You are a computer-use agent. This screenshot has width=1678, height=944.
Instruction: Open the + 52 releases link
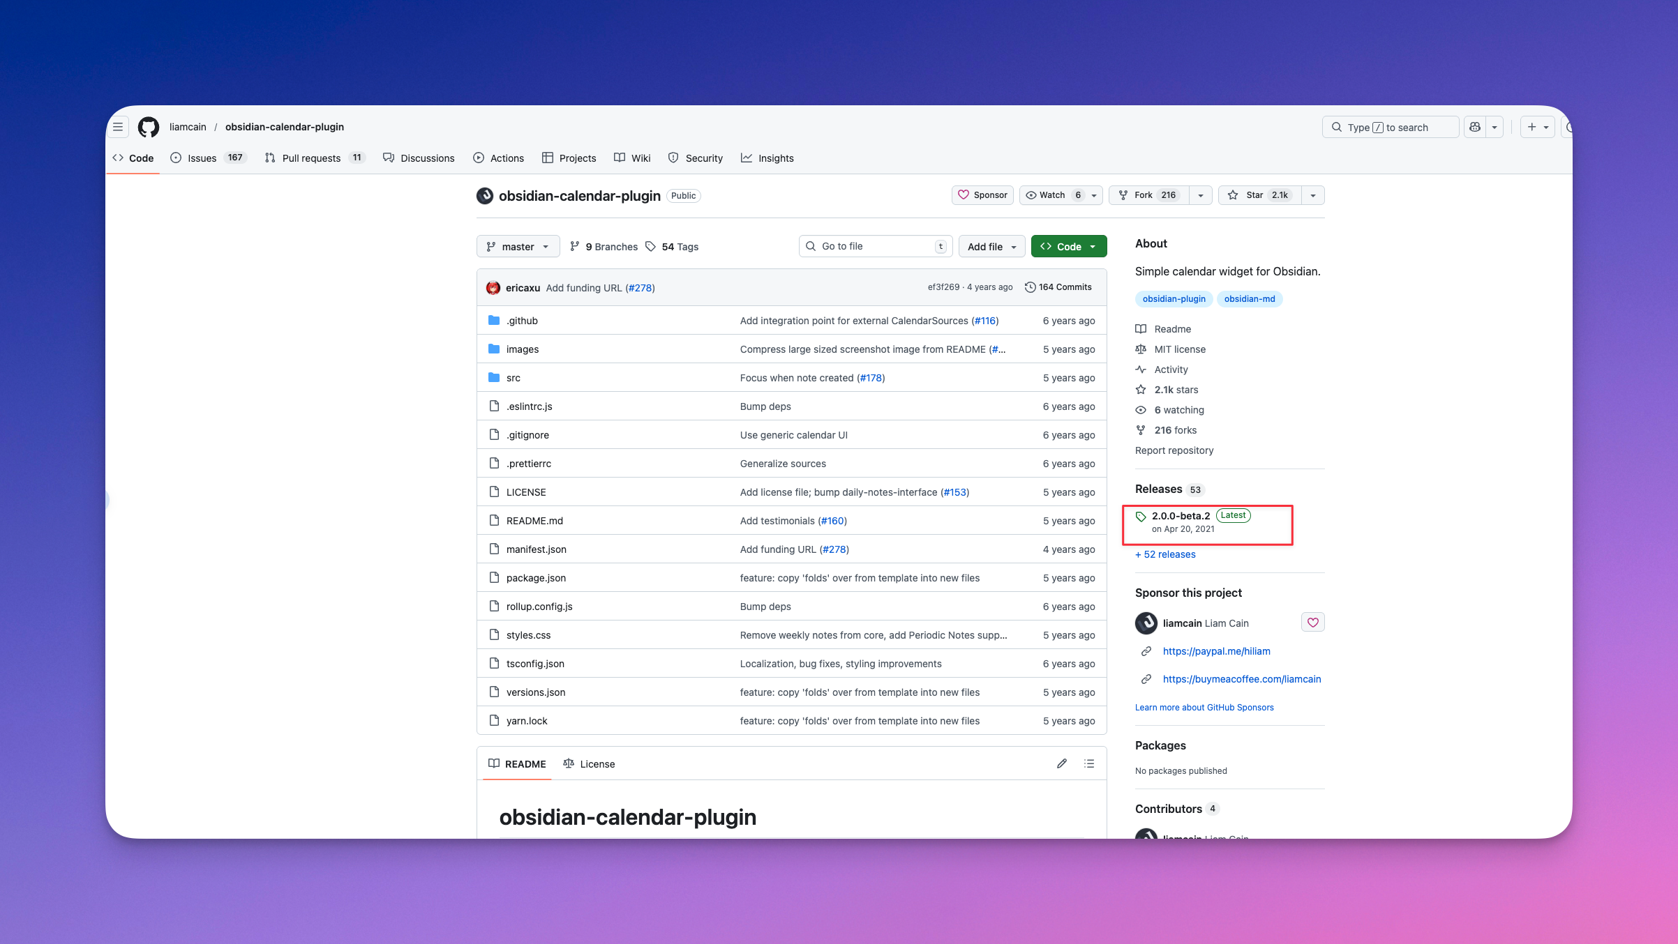pyautogui.click(x=1165, y=554)
